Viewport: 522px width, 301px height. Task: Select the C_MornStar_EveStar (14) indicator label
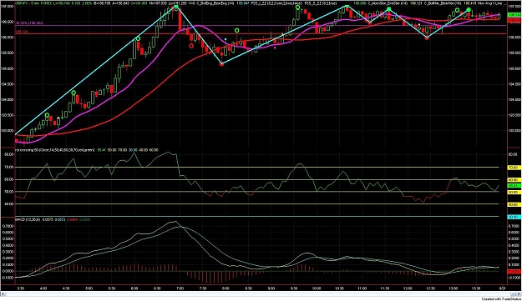388,3
